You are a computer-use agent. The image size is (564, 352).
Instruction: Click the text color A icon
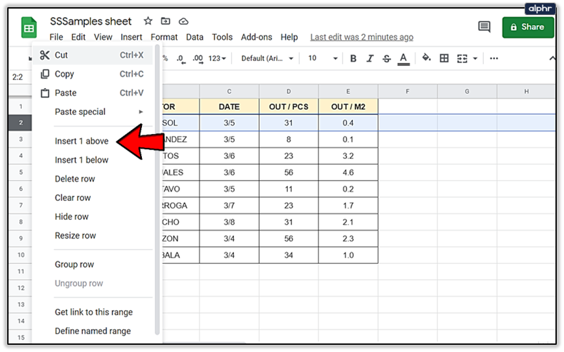403,58
